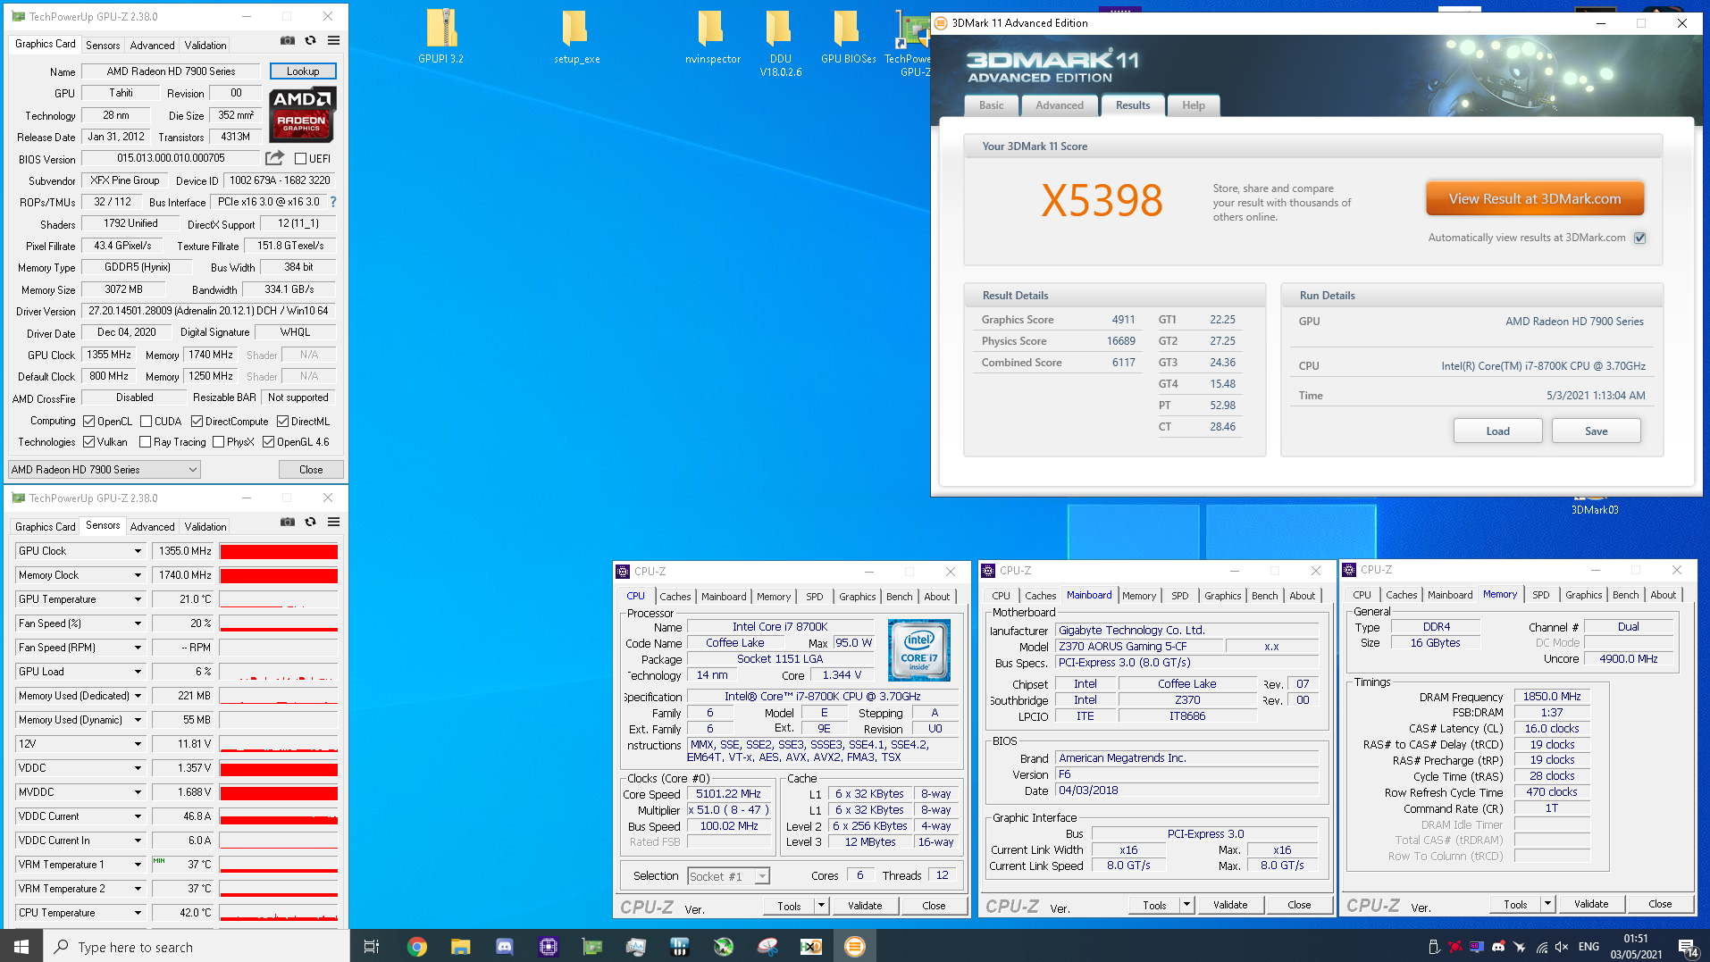Open the hamburger menu in top GPU-Z window
This screenshot has width=1710, height=962.
click(333, 40)
